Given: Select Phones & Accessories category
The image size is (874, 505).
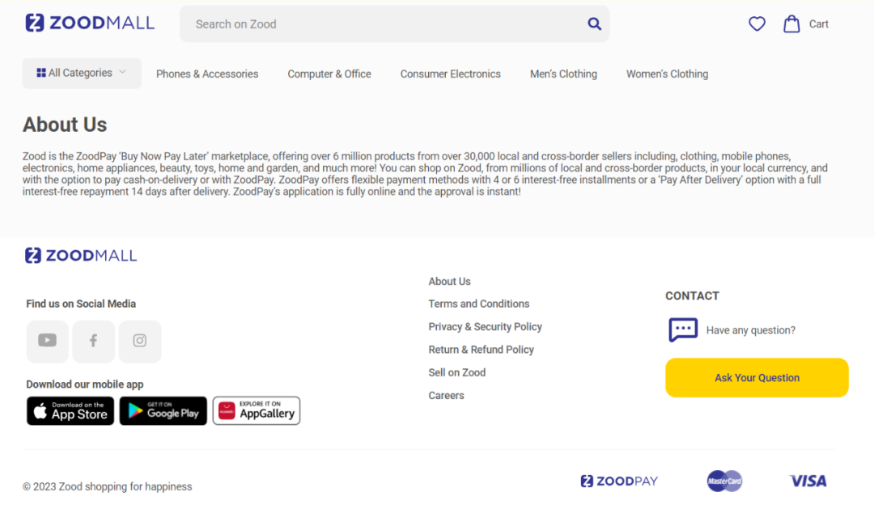Looking at the screenshot, I should tap(207, 74).
